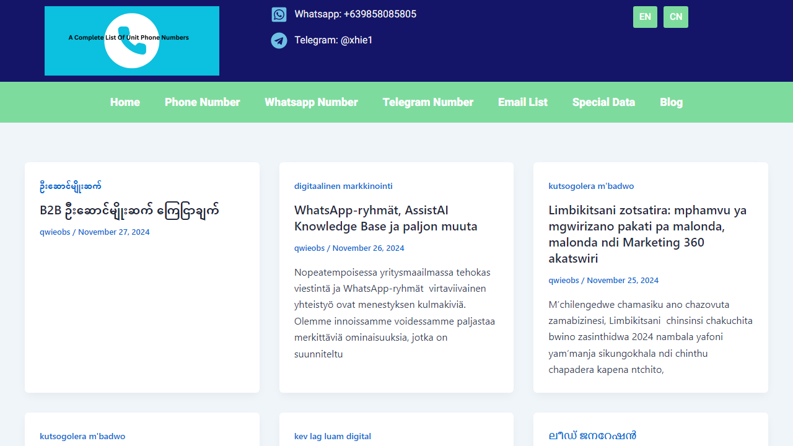This screenshot has height=446, width=793.
Task: Click Malayalam category link in bottom card
Action: [x=592, y=436]
